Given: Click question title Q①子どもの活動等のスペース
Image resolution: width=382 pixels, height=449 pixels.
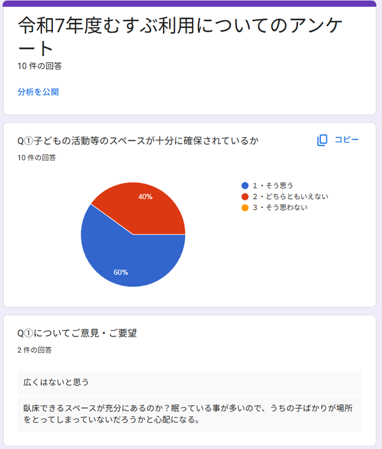Looking at the screenshot, I should (138, 141).
